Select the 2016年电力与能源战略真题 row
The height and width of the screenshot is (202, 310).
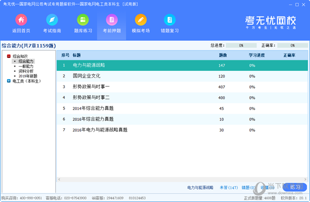(x=182, y=130)
